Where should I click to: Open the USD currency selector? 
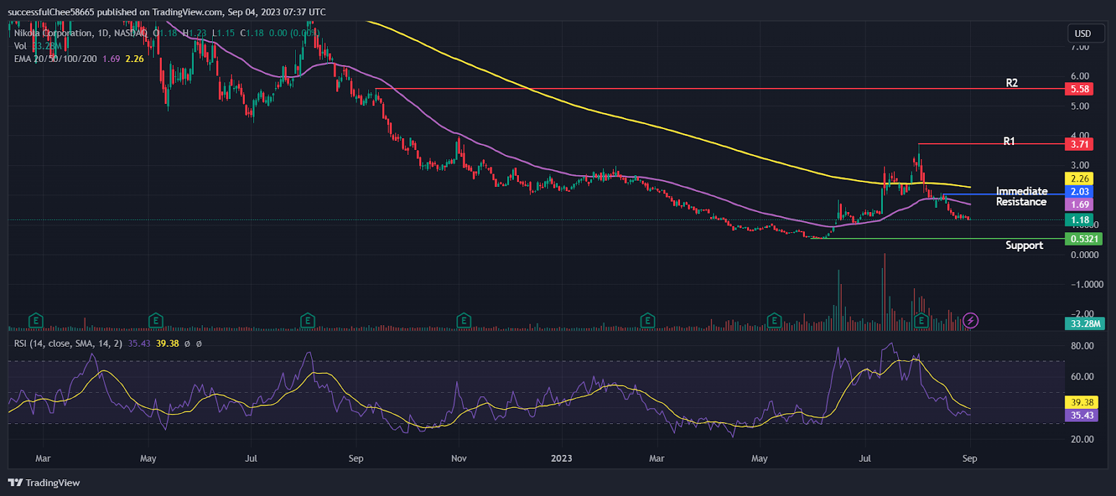(x=1086, y=33)
